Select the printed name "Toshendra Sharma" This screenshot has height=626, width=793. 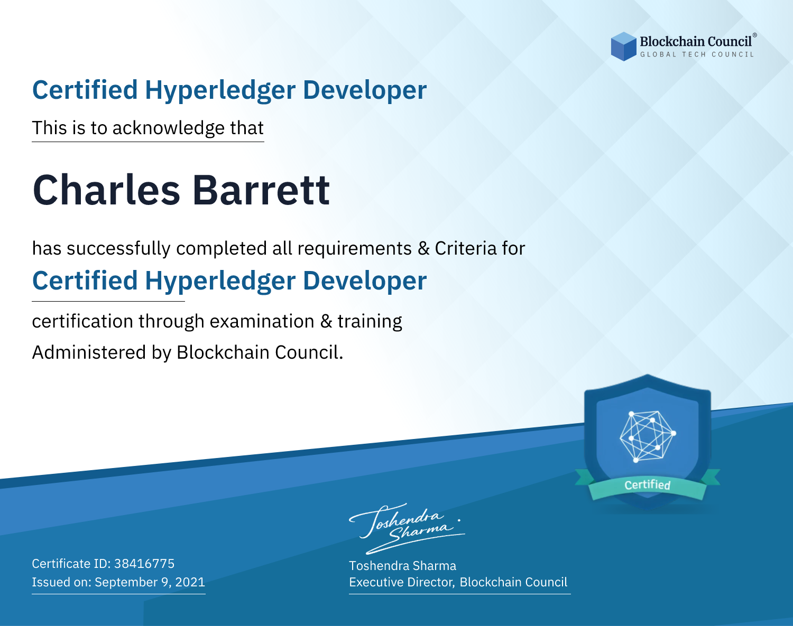tap(402, 566)
